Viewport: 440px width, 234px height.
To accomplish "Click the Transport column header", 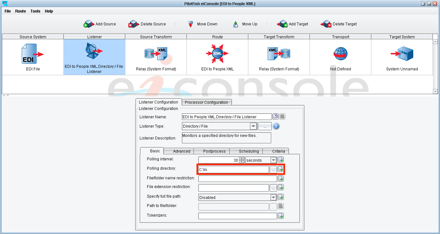I will [x=340, y=37].
